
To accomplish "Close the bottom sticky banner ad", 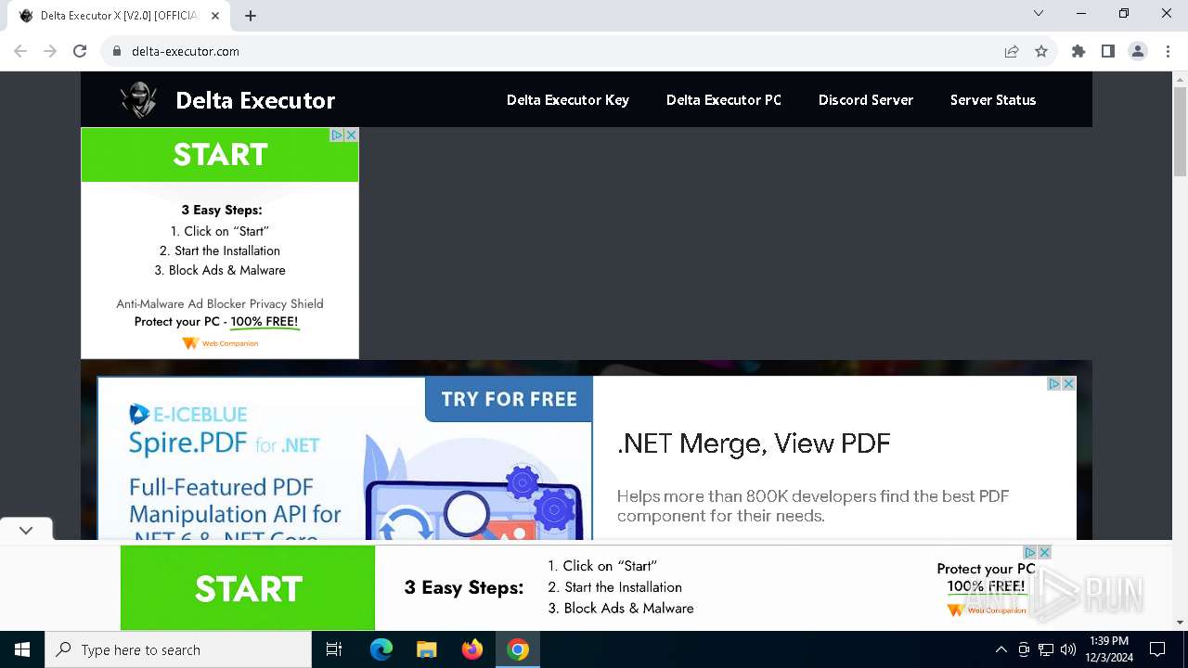I will click(1044, 552).
